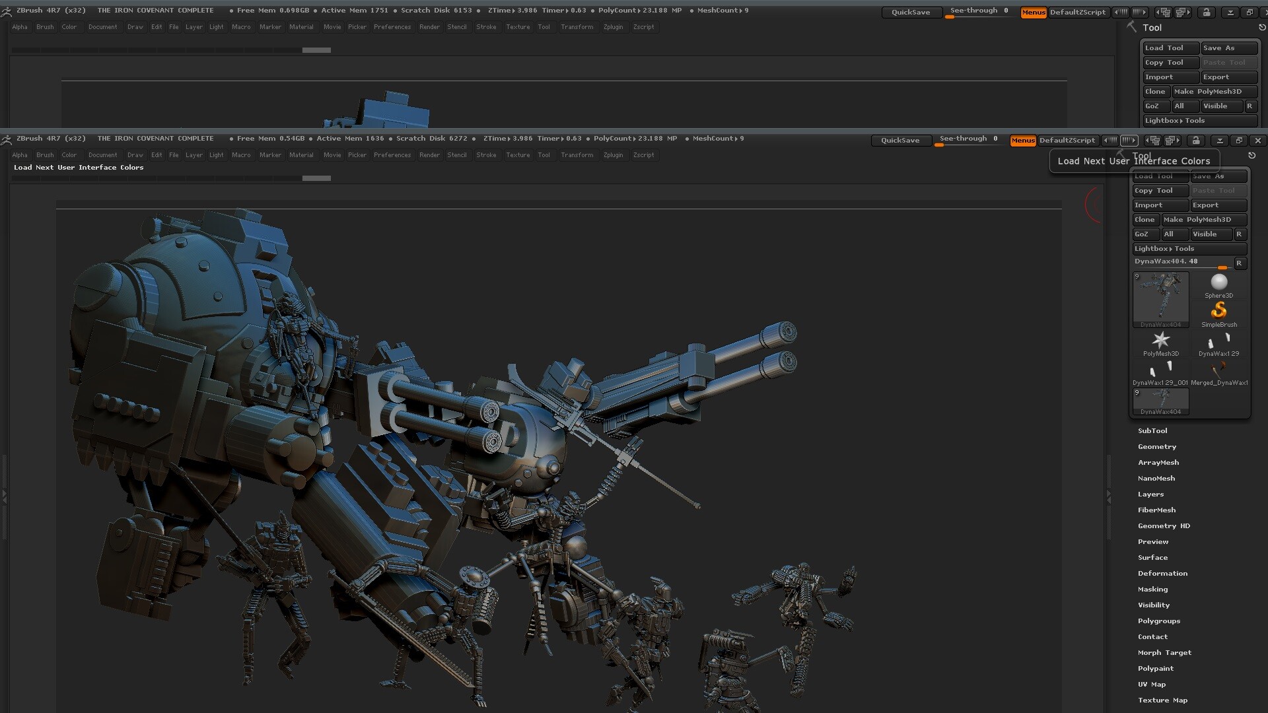Open the large DynaWax404 current tool thumbnail
The image size is (1268, 713).
(1161, 300)
